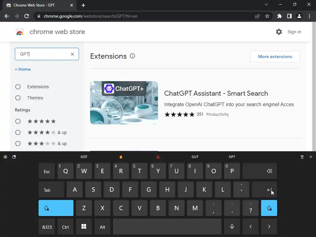Open the Chrome three-dot menu
This screenshot has width=316, height=237.
(309, 16)
